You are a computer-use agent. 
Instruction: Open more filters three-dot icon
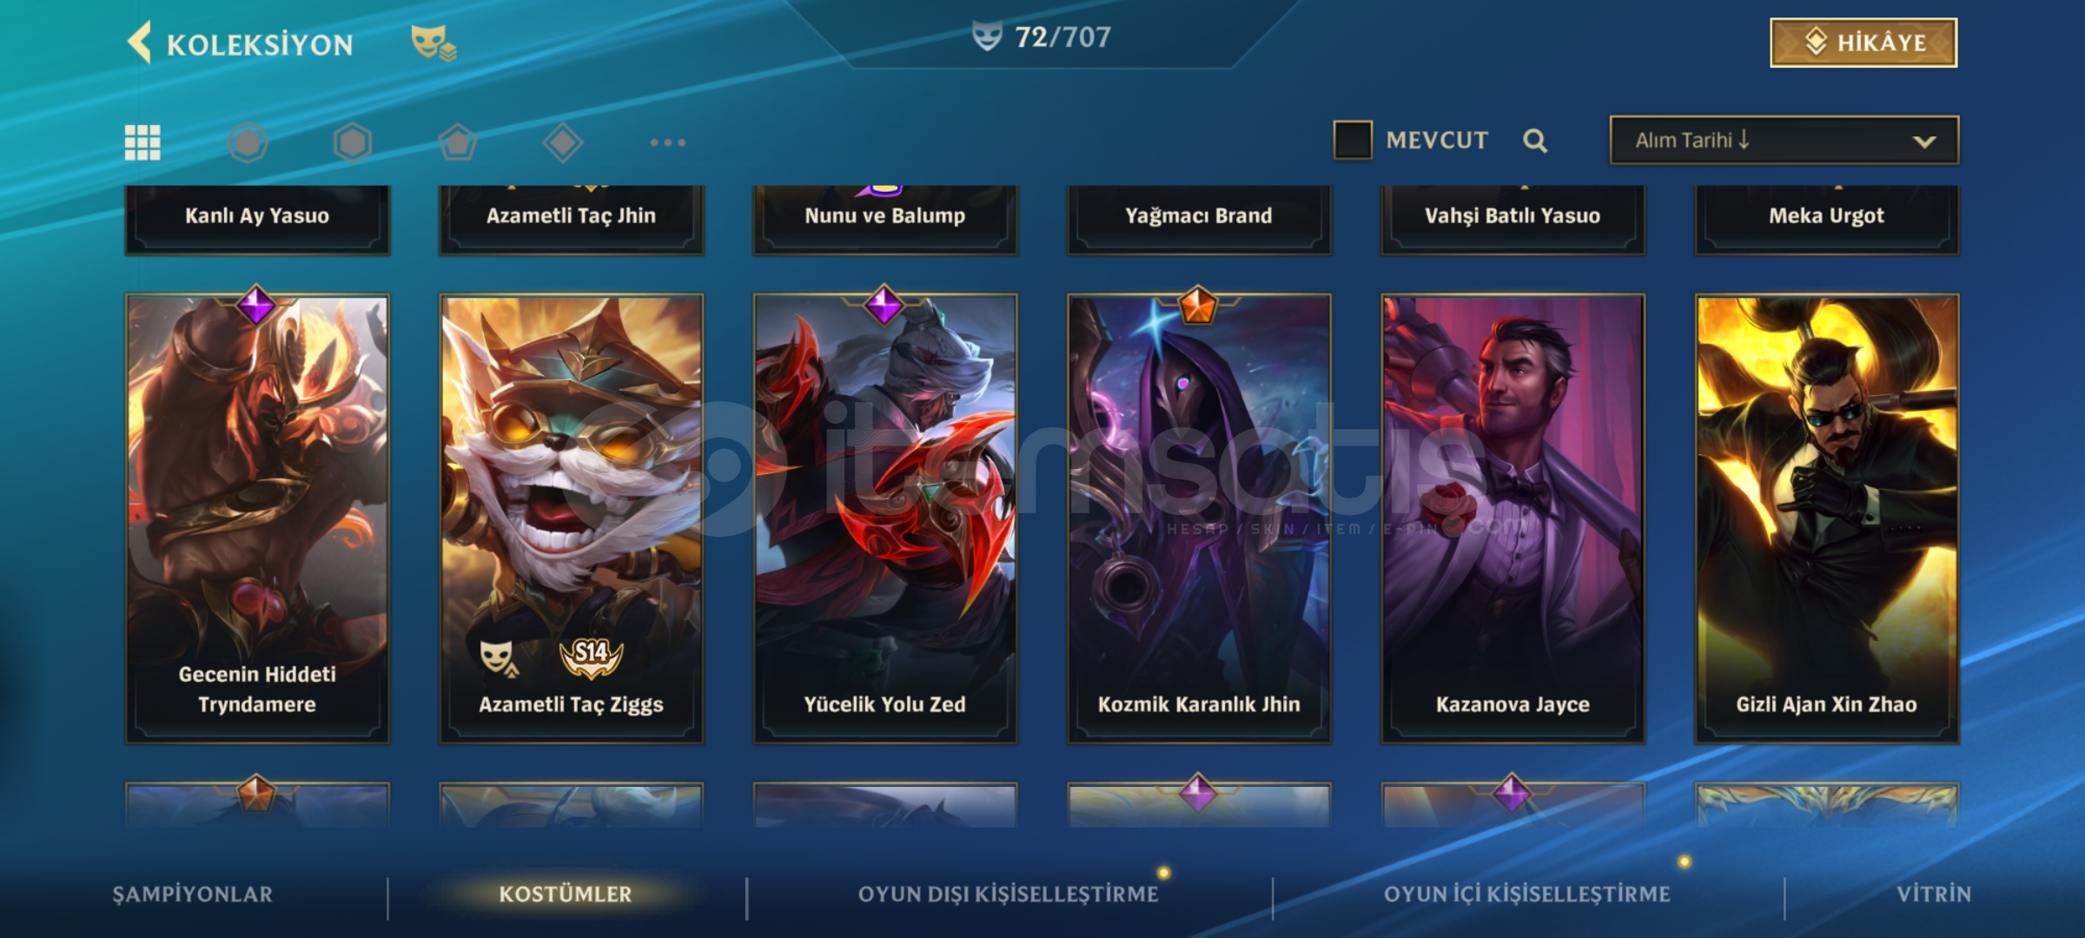668,142
